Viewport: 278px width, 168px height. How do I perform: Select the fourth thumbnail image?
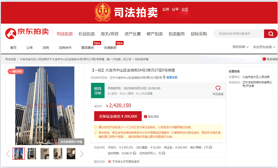point(58,153)
